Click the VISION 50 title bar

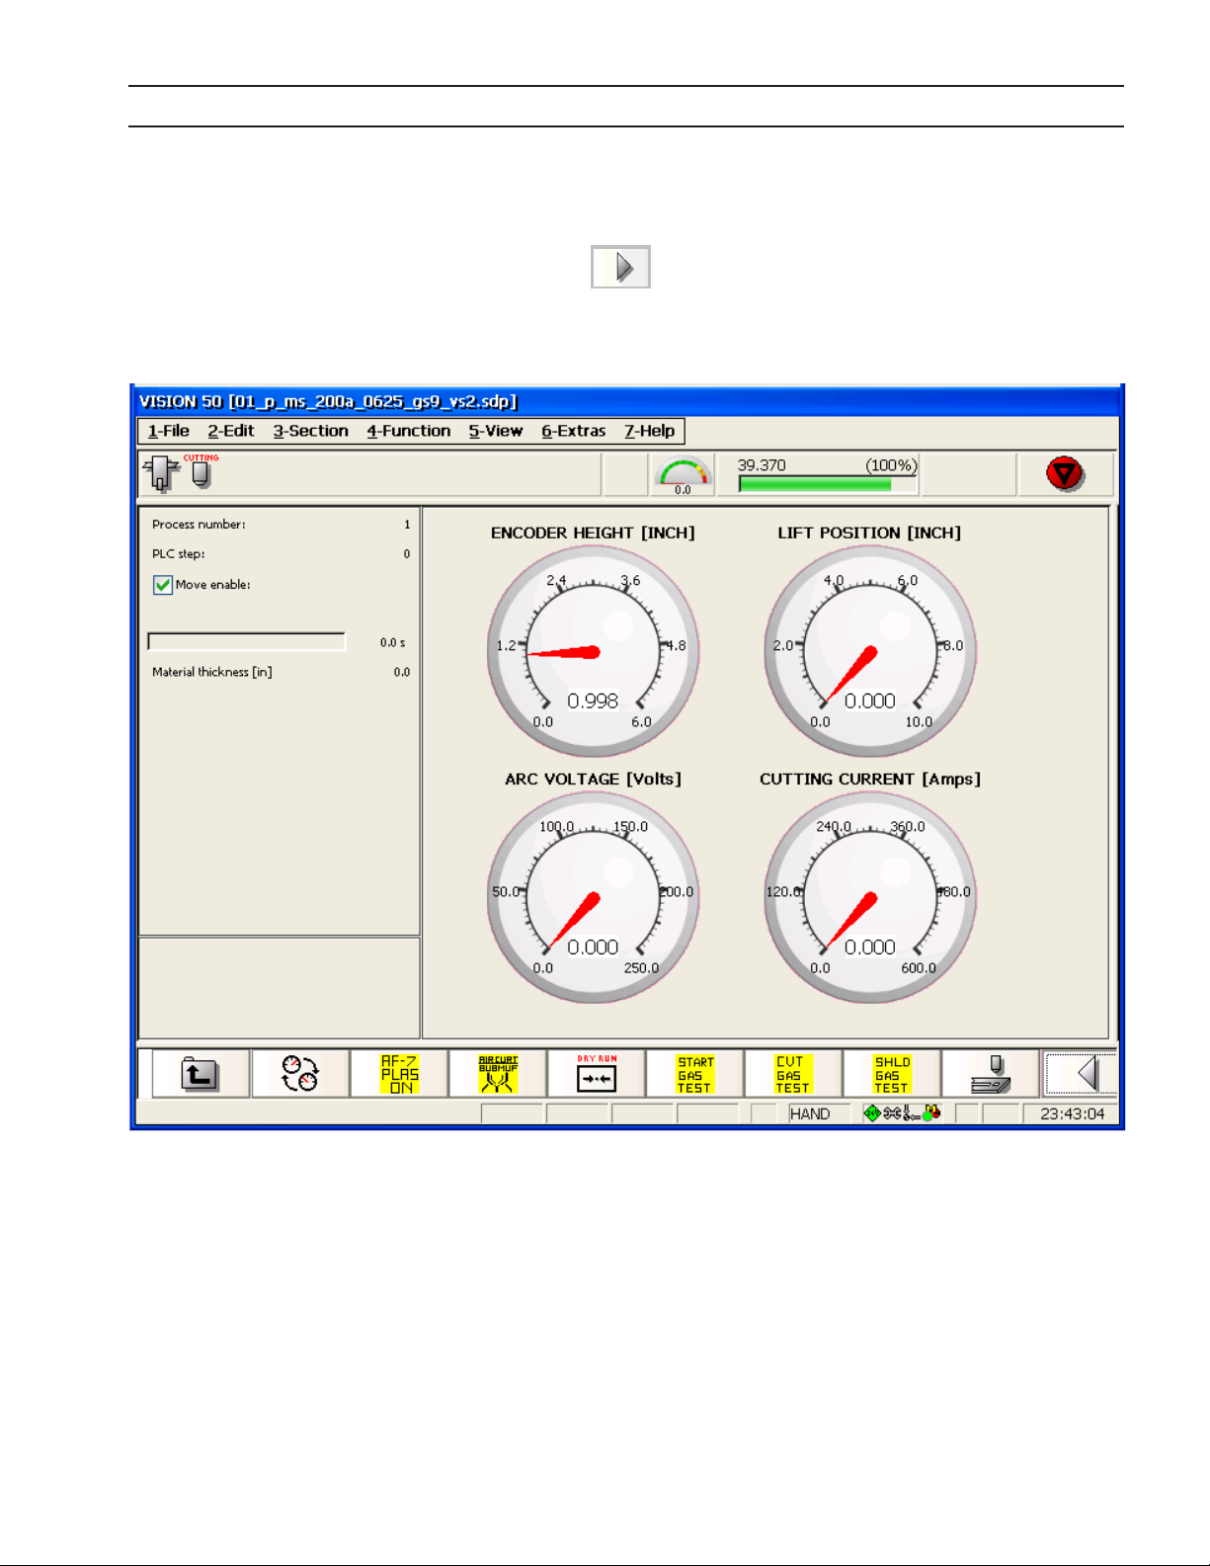pos(627,401)
